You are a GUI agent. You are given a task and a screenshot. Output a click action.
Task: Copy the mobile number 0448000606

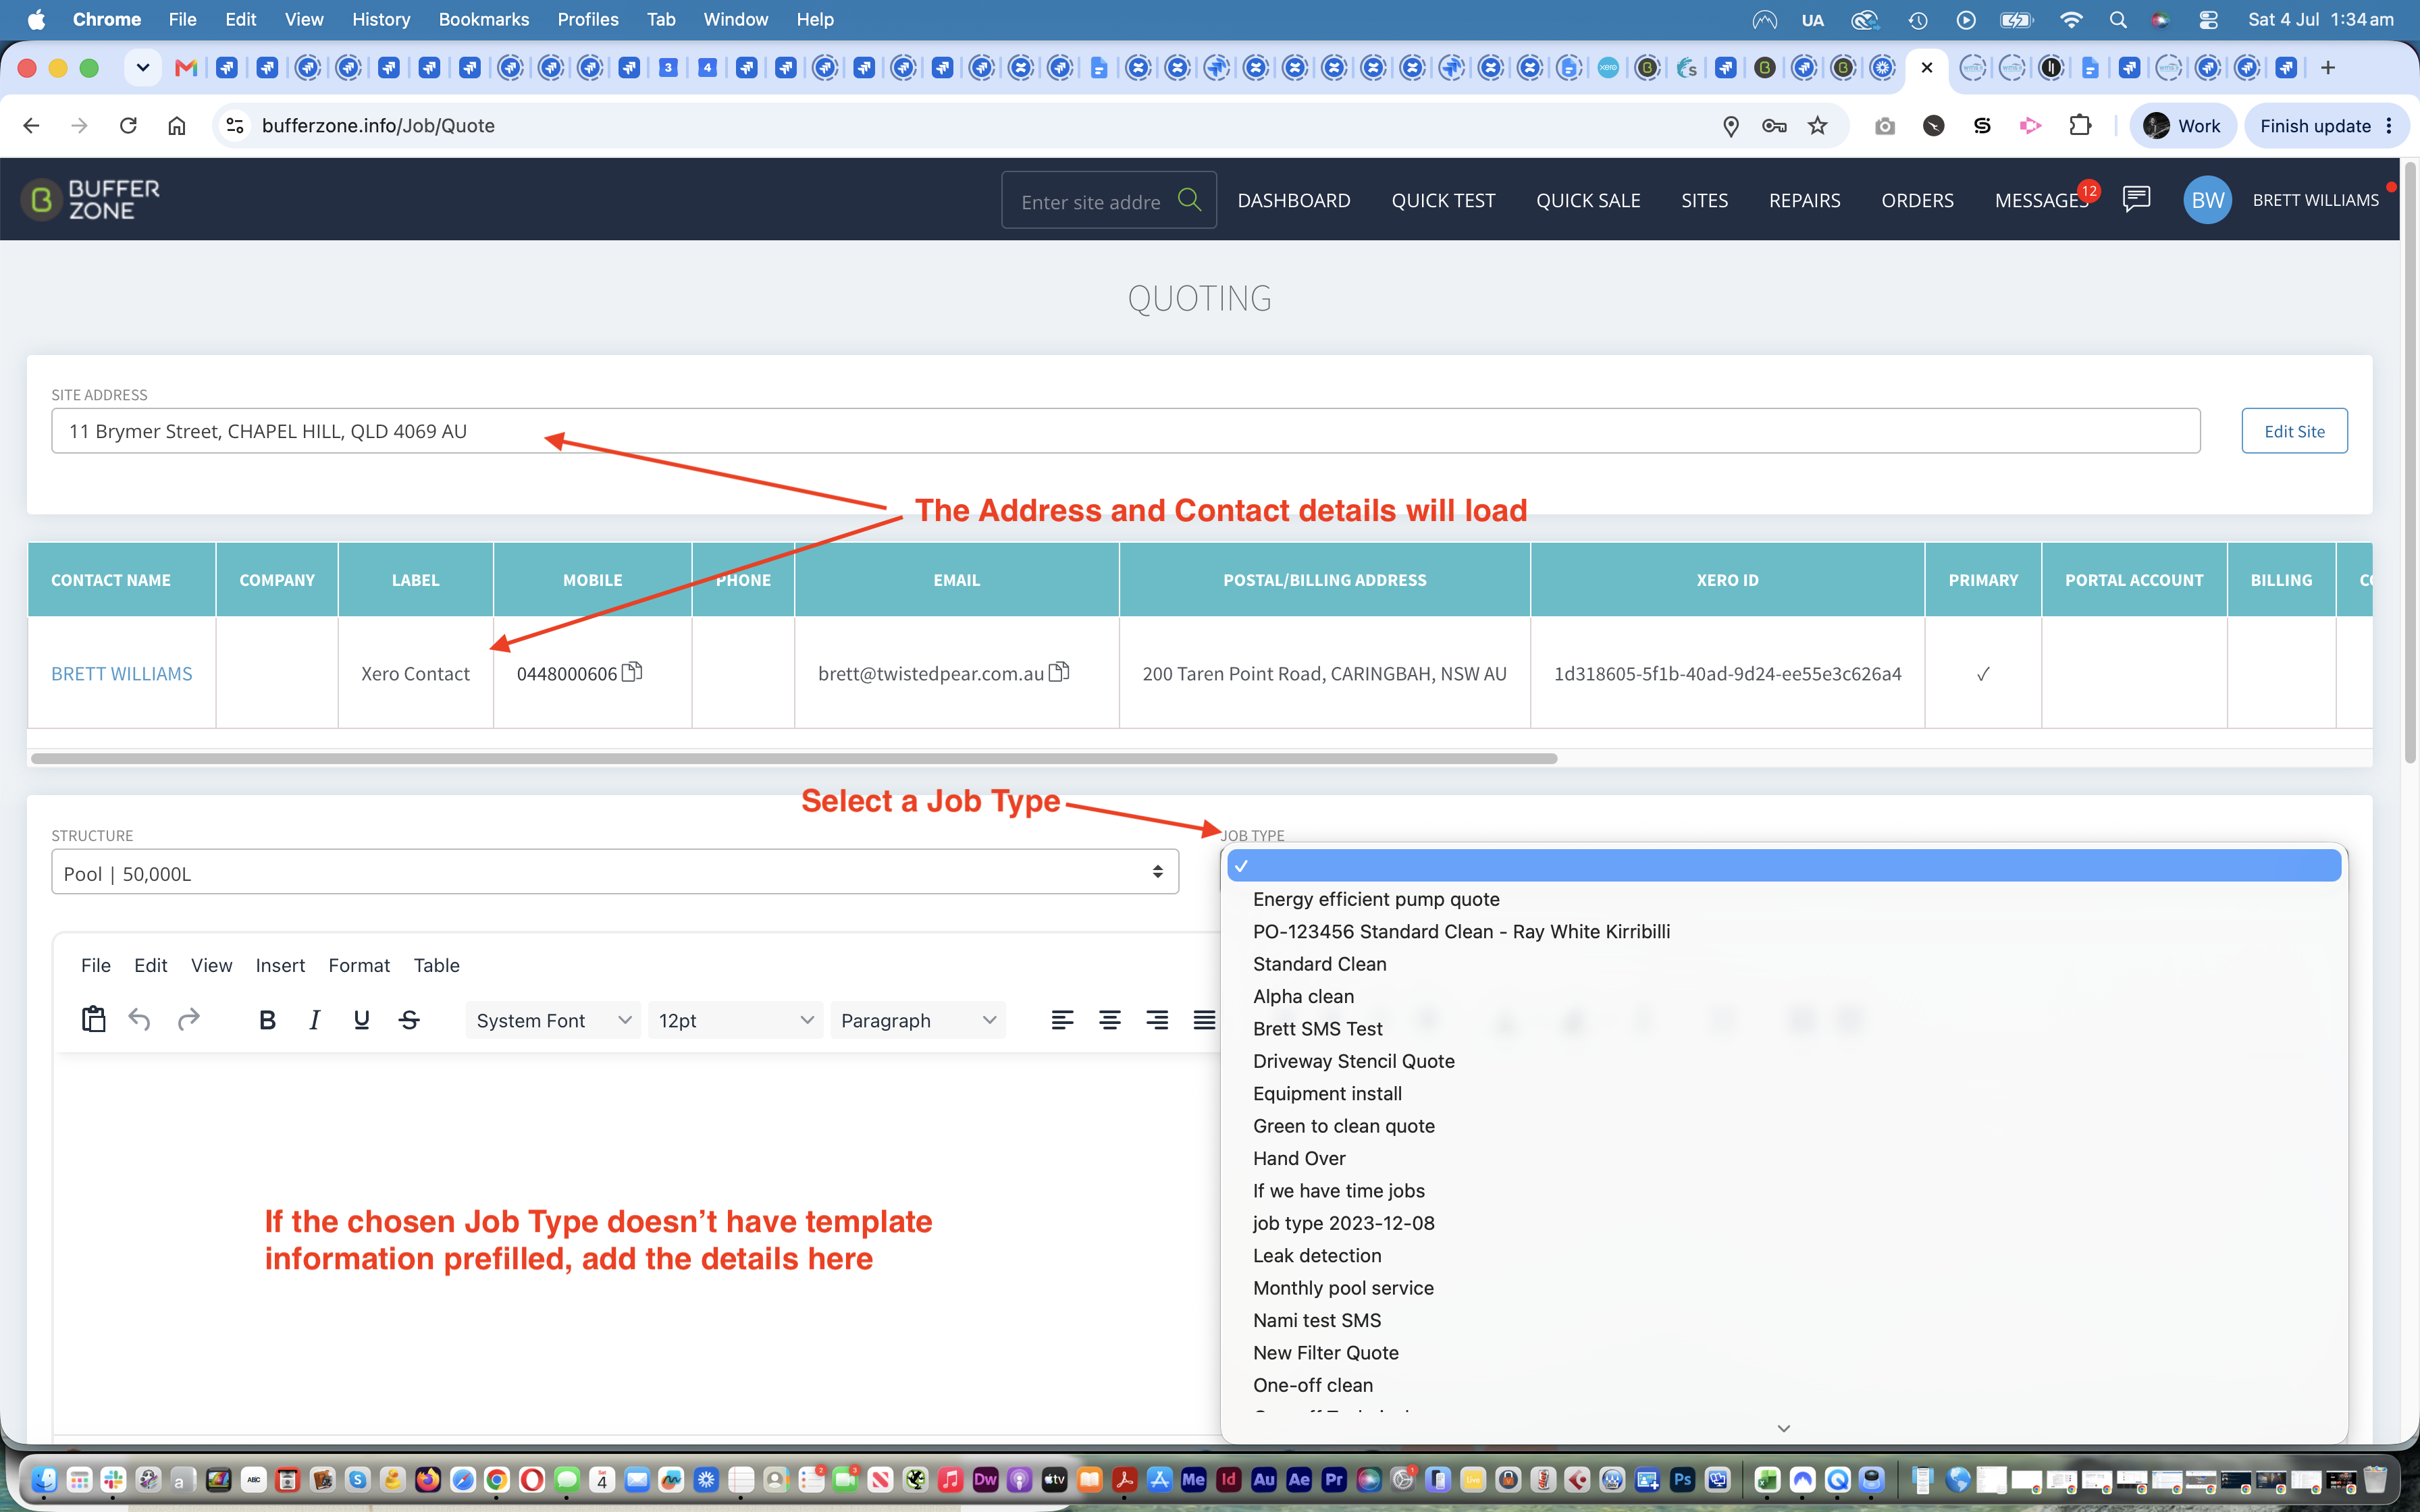[632, 672]
